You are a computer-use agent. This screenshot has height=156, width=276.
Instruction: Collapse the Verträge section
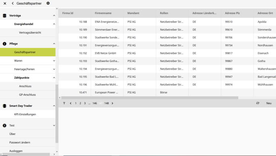click(x=54, y=15)
